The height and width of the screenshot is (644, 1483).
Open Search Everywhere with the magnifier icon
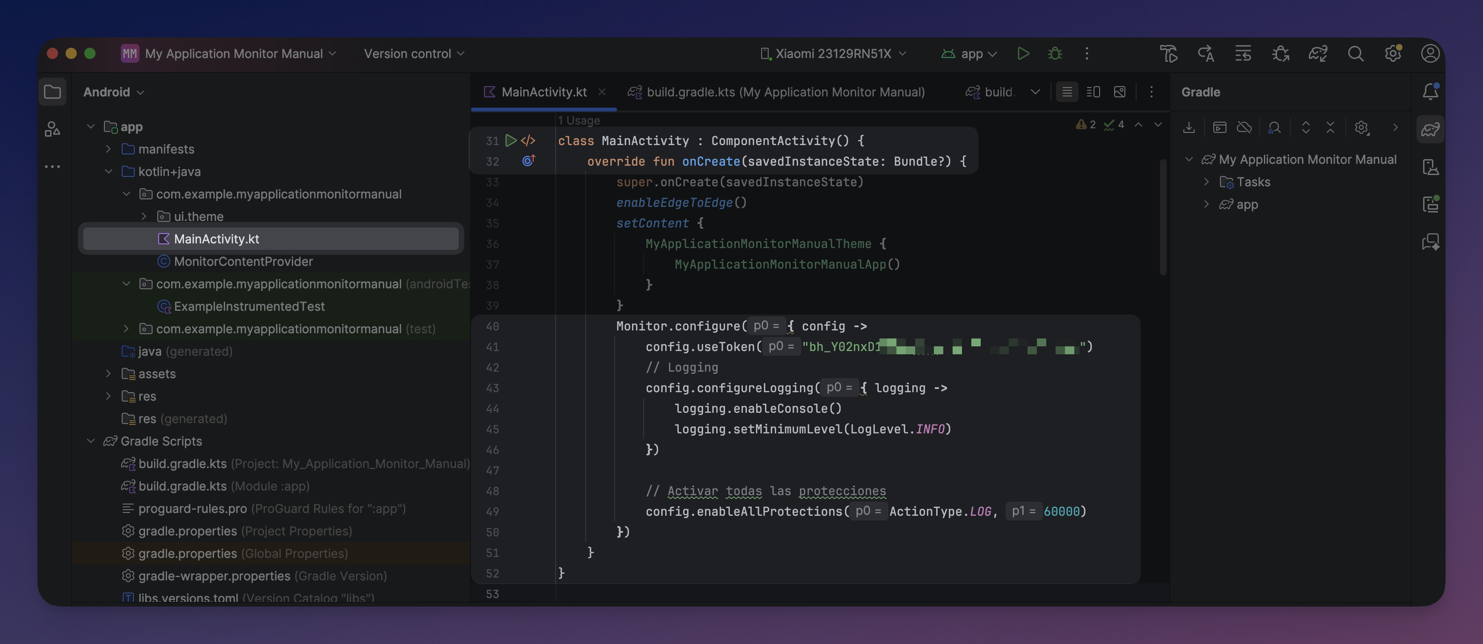click(x=1356, y=53)
